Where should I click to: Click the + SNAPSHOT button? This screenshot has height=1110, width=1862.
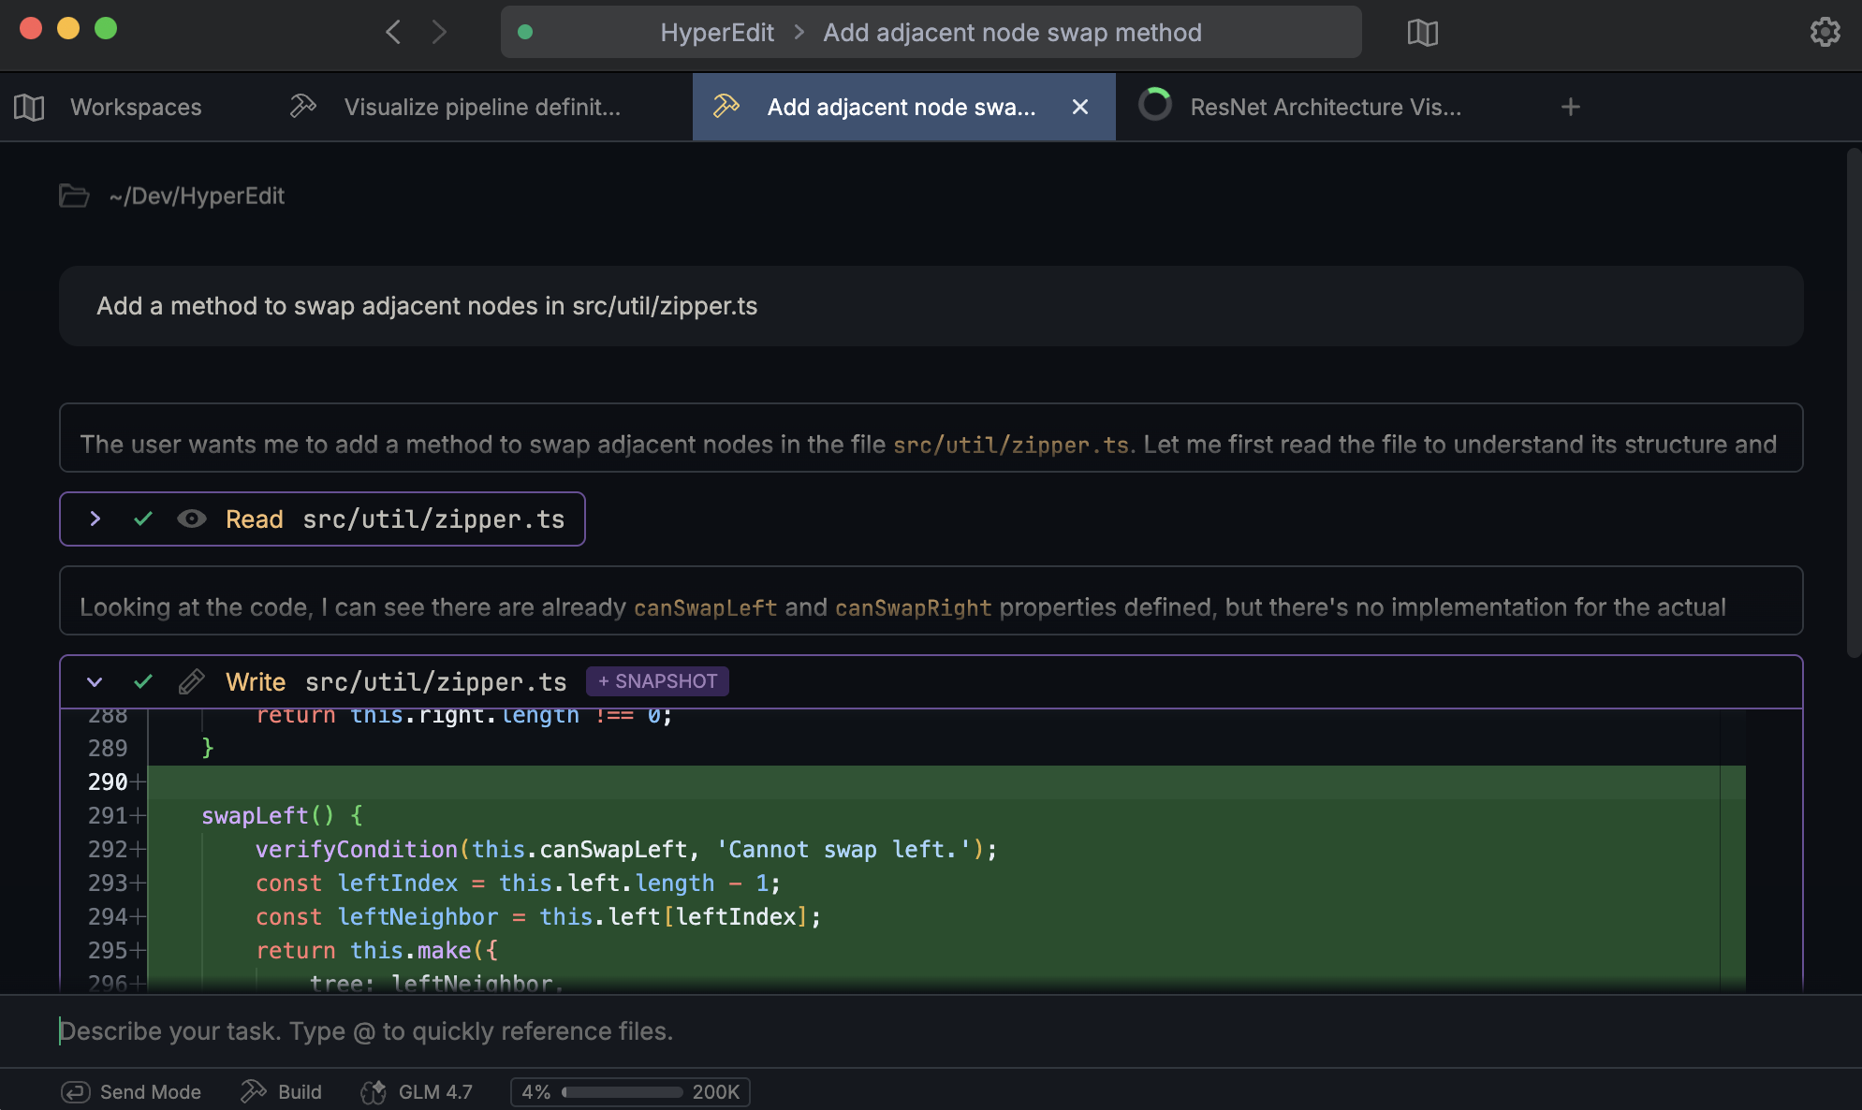(657, 681)
